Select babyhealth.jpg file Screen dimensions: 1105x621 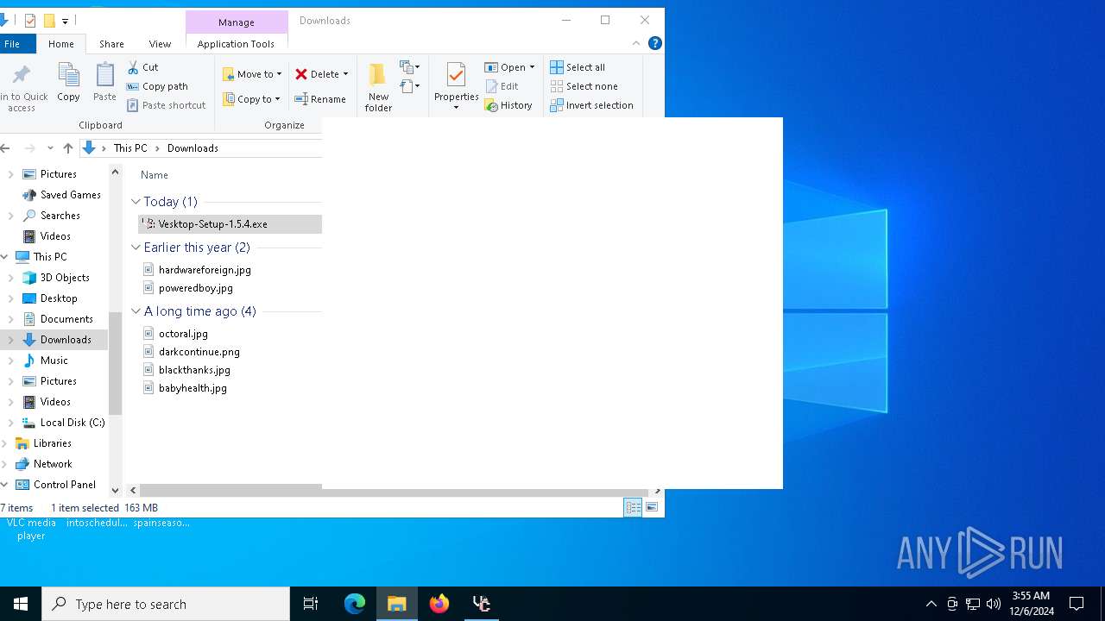click(x=193, y=388)
